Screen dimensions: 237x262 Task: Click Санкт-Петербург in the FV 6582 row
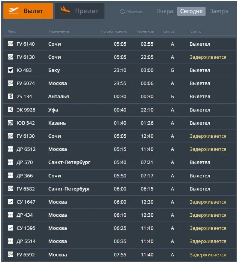[x=69, y=189]
